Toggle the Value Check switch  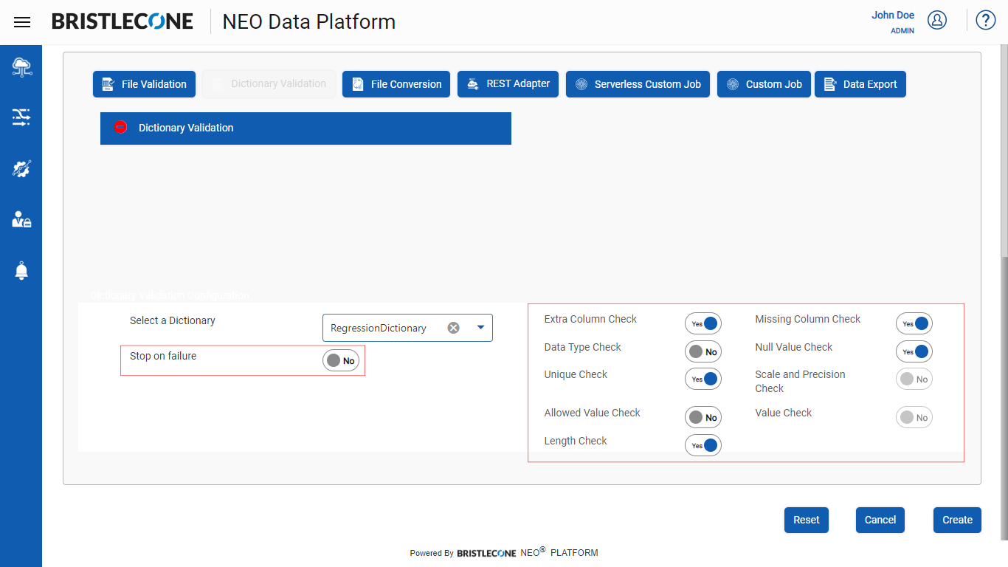pyautogui.click(x=914, y=417)
